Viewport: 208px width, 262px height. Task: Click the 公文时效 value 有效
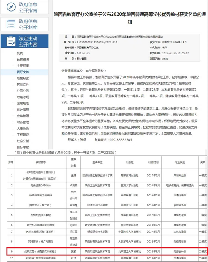pos(164,48)
